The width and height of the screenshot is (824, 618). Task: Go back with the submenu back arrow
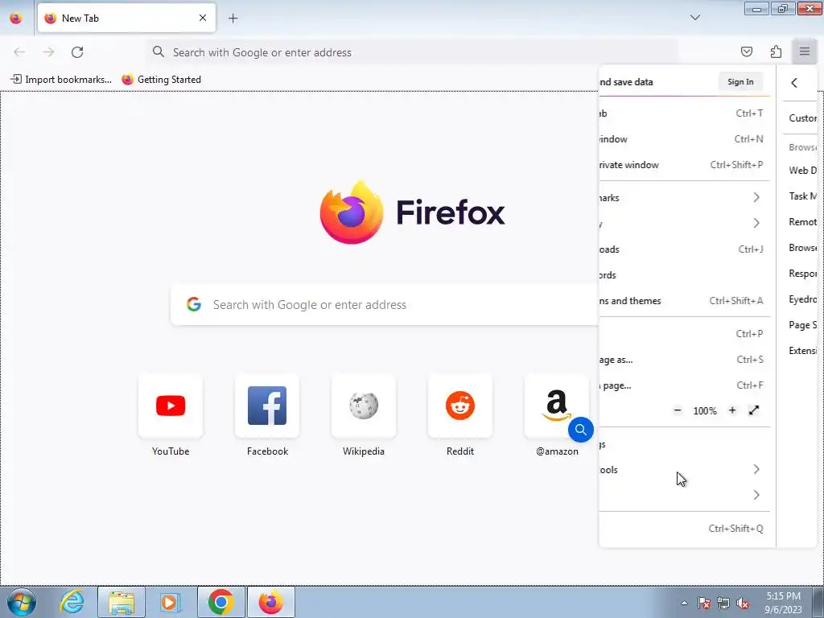pyautogui.click(x=794, y=83)
